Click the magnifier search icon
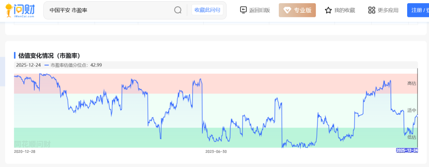Image resolution: width=429 pixels, height=167 pixels. pos(178,10)
